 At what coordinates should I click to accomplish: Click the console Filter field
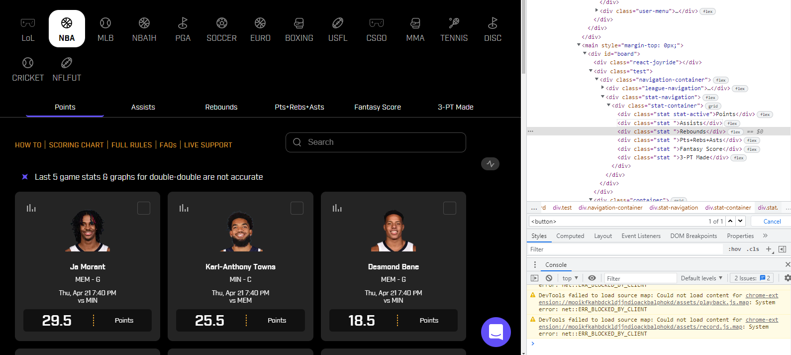pos(639,278)
